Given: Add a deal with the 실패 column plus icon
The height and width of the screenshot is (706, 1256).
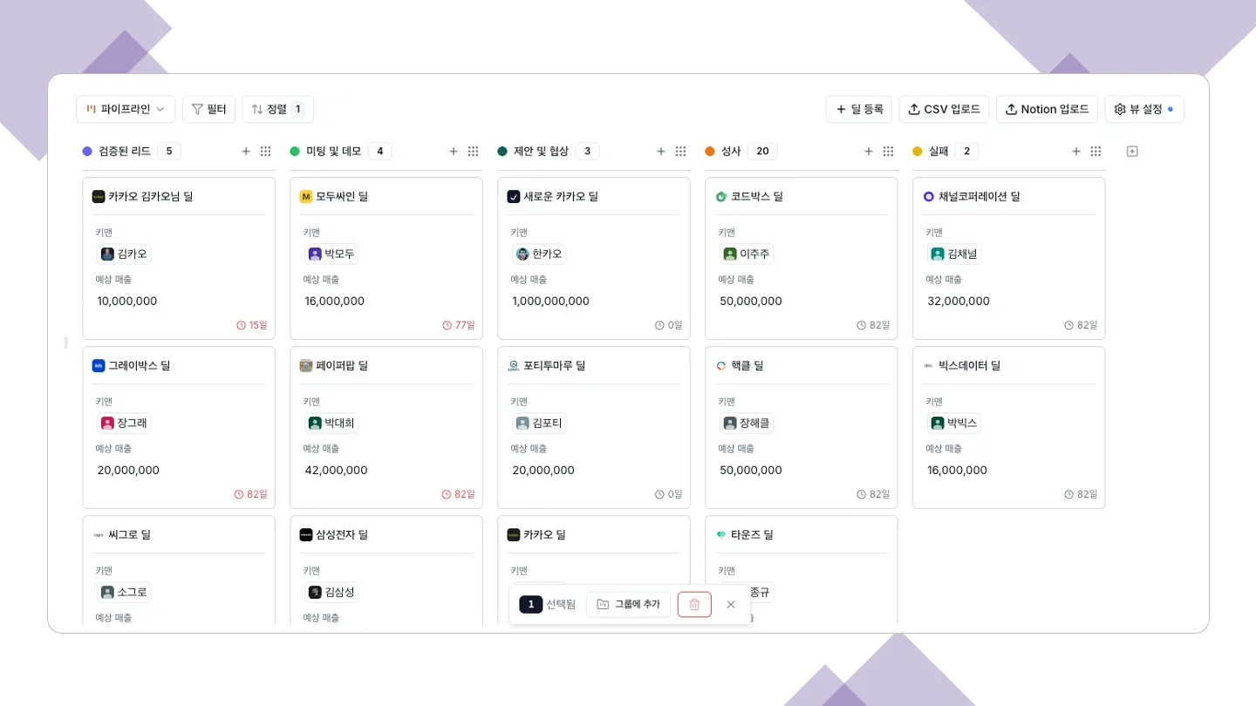Looking at the screenshot, I should pos(1076,151).
